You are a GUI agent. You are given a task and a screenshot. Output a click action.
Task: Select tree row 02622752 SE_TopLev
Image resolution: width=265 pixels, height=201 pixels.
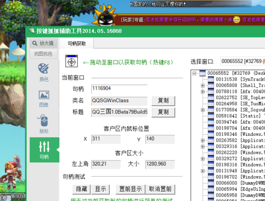240,98
